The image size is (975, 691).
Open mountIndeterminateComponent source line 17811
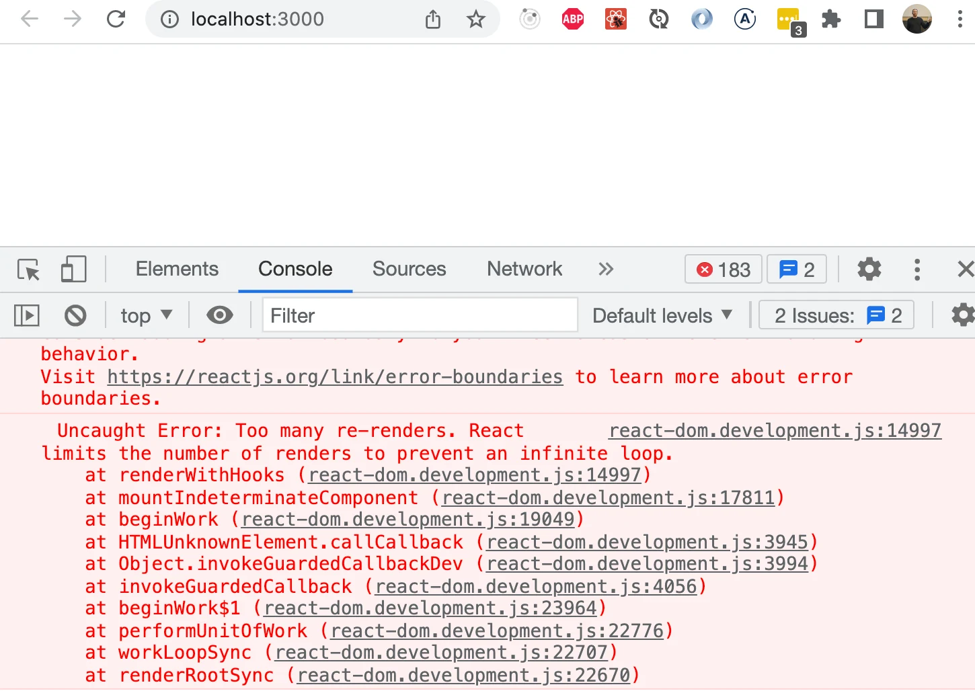coord(609,497)
